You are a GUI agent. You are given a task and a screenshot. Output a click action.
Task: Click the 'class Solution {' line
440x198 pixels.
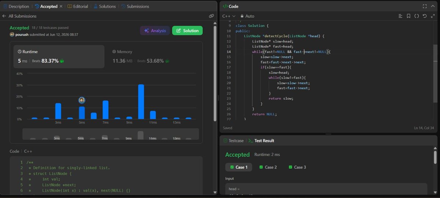pos(252,26)
